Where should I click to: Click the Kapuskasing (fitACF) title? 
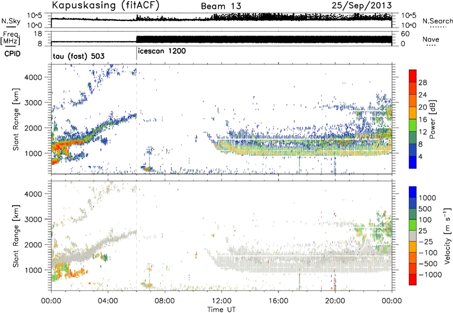coord(105,5)
